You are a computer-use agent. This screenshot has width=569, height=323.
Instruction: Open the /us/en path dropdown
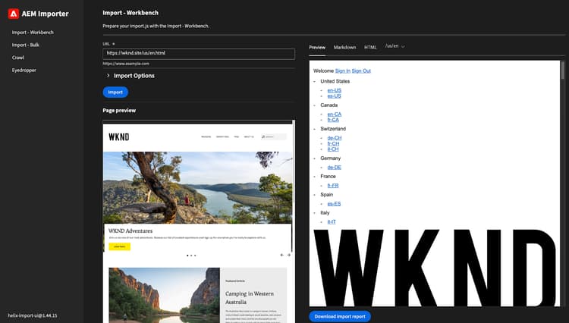[395, 46]
